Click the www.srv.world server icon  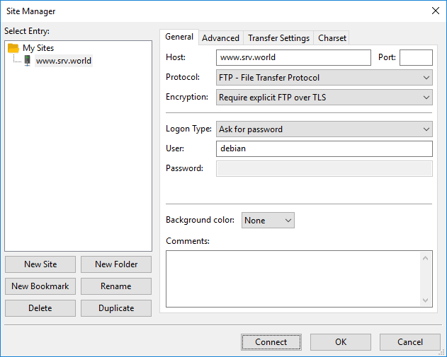pyautogui.click(x=28, y=61)
